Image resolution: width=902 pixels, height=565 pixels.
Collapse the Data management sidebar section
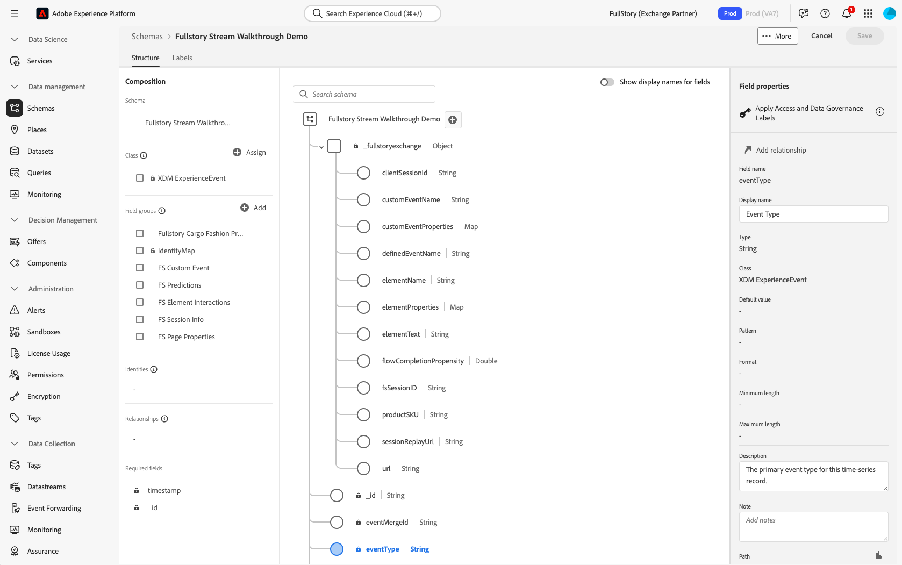click(x=15, y=87)
